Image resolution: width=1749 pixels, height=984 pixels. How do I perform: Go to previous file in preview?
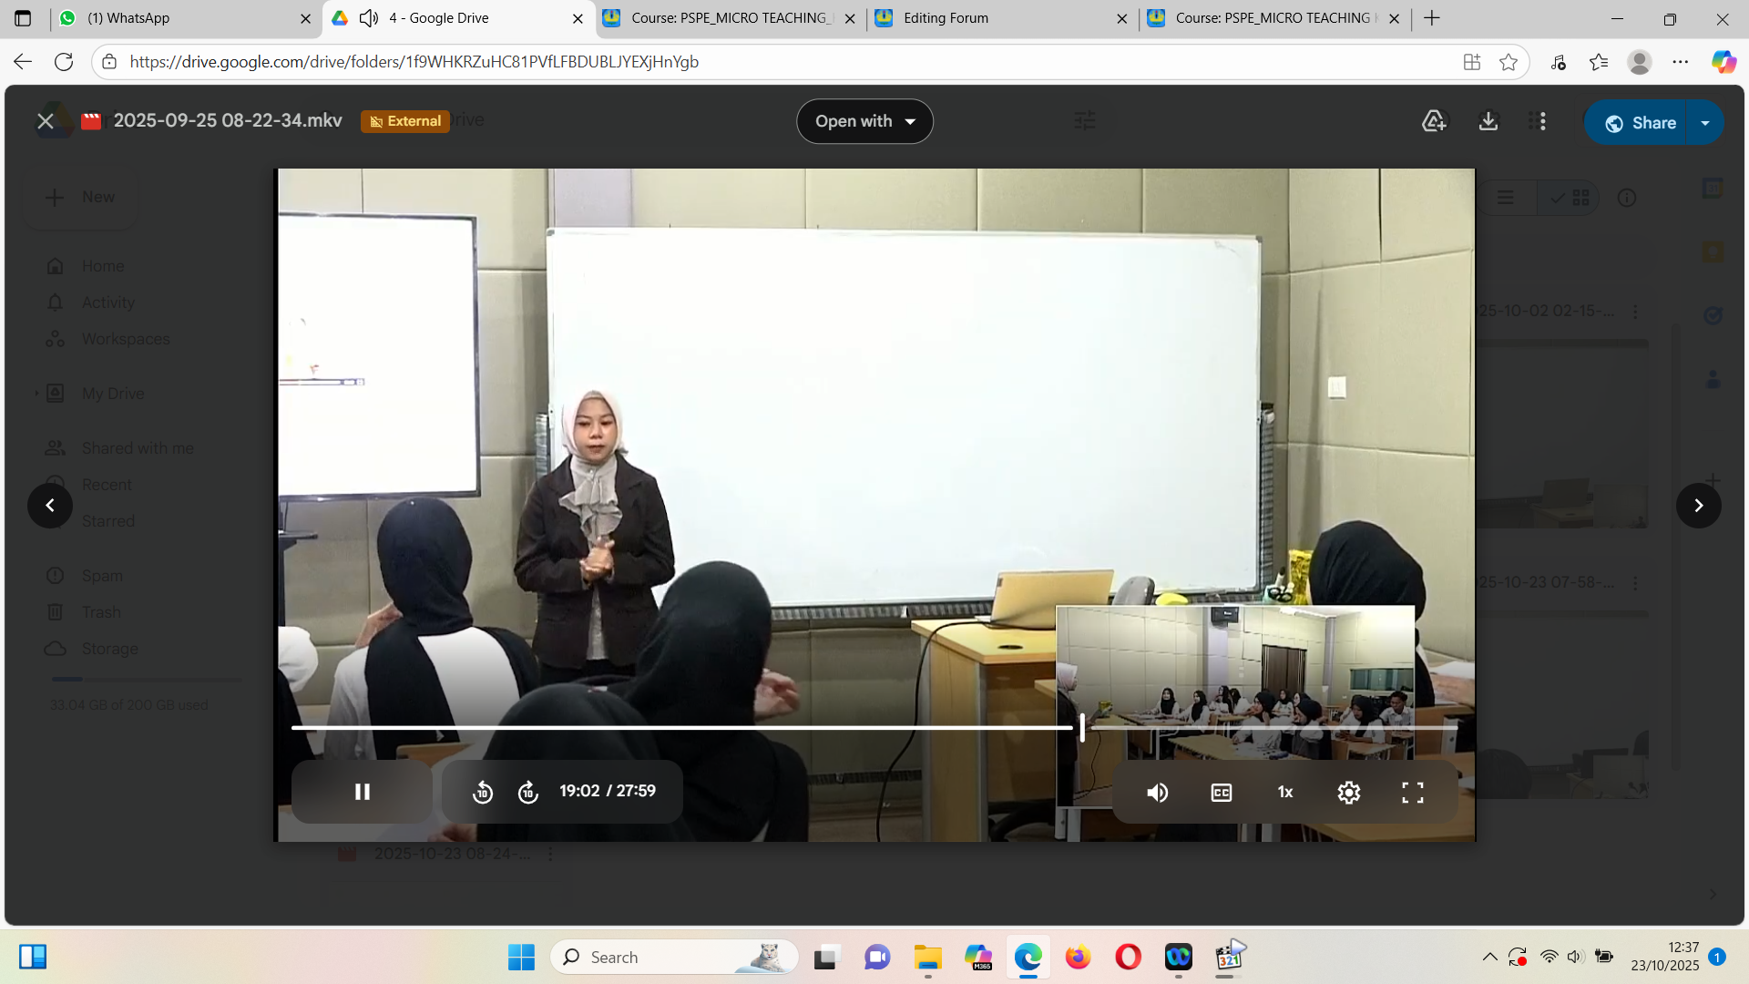click(50, 506)
